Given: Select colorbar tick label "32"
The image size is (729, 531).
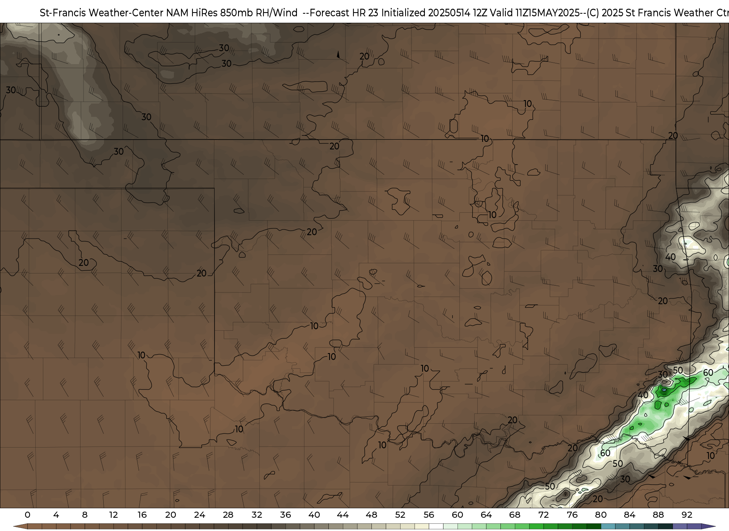Looking at the screenshot, I should point(257,515).
